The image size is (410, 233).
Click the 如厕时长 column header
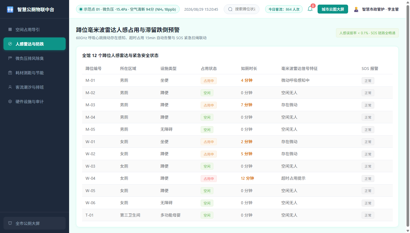pos(249,69)
